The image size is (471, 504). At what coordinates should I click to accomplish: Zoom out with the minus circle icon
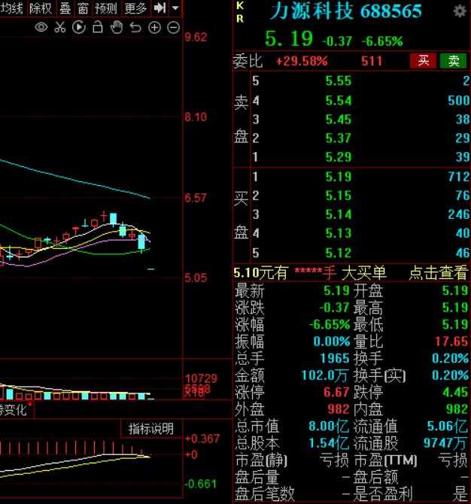pos(173,28)
